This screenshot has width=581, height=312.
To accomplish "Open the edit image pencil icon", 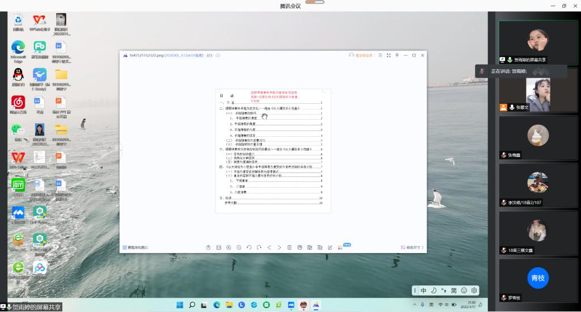I will (330, 247).
